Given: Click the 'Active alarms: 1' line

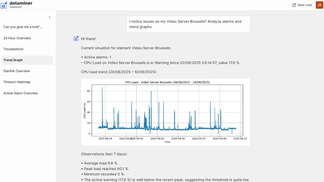Looking at the screenshot, I should click(x=96, y=57).
